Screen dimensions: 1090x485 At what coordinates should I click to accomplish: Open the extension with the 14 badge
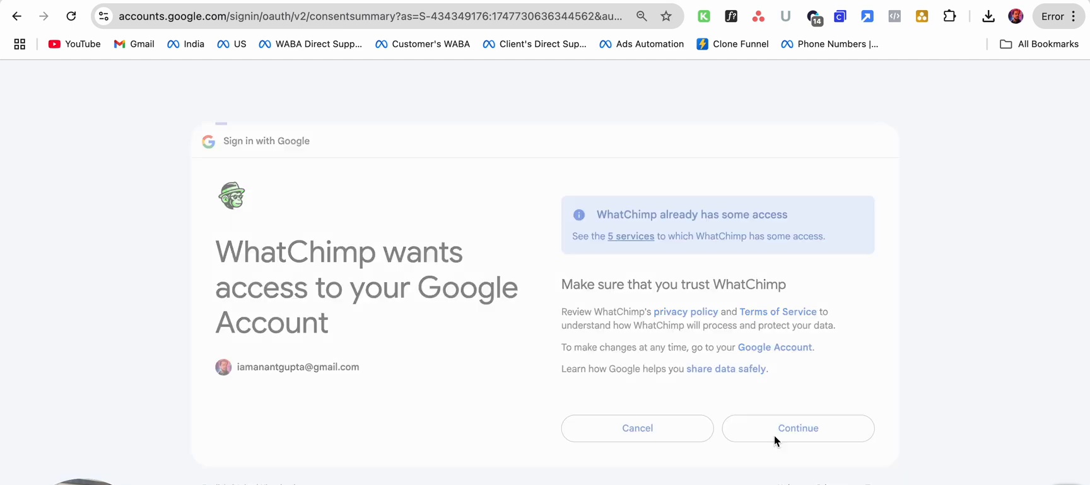(814, 17)
